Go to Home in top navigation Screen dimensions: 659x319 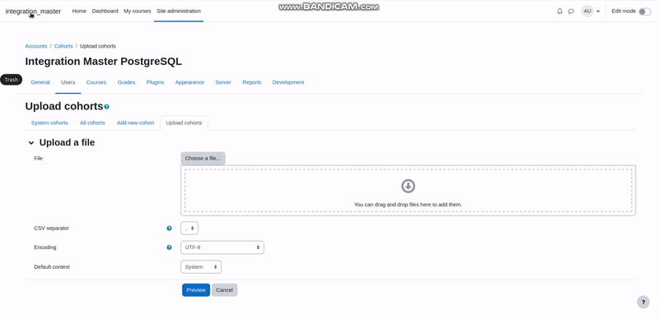coord(79,11)
